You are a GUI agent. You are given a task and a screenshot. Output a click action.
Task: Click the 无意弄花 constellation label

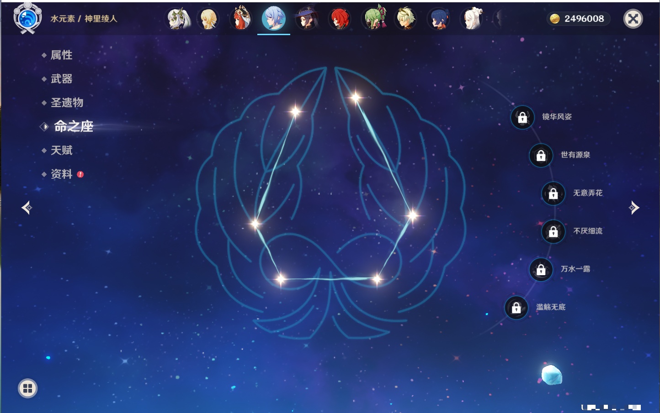(x=588, y=193)
